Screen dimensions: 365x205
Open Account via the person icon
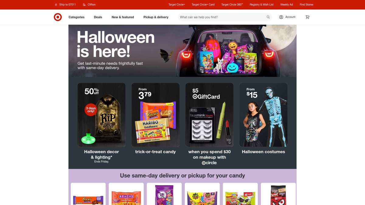click(x=281, y=17)
